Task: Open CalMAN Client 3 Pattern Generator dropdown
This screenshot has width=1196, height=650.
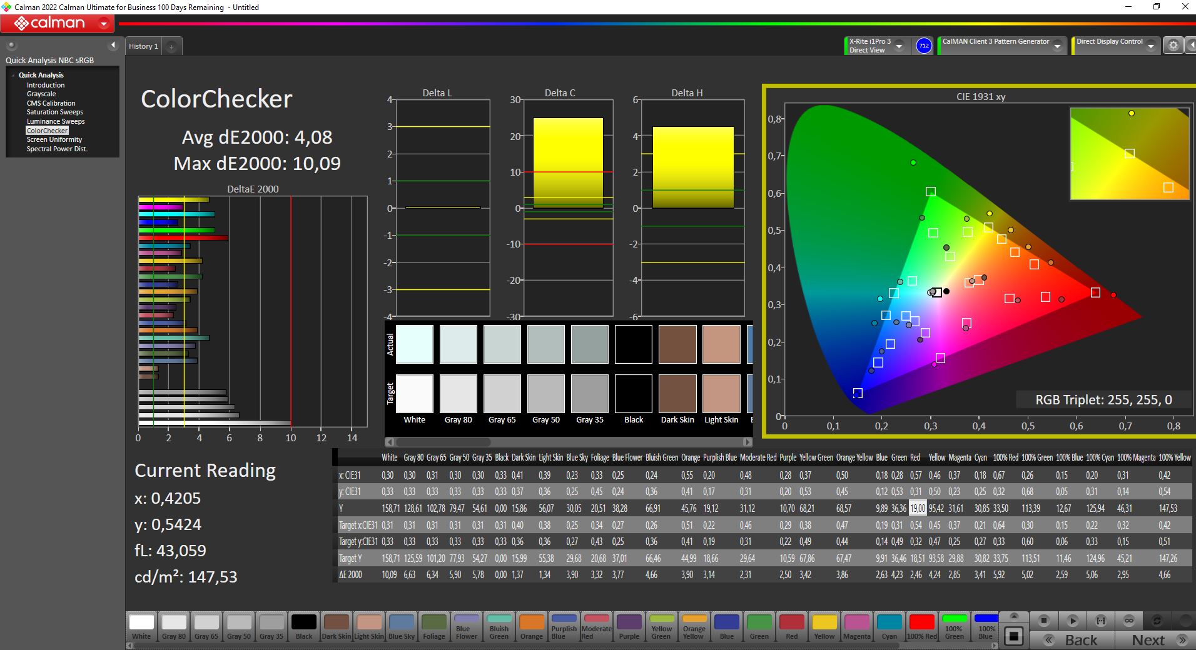Action: coord(1057,46)
